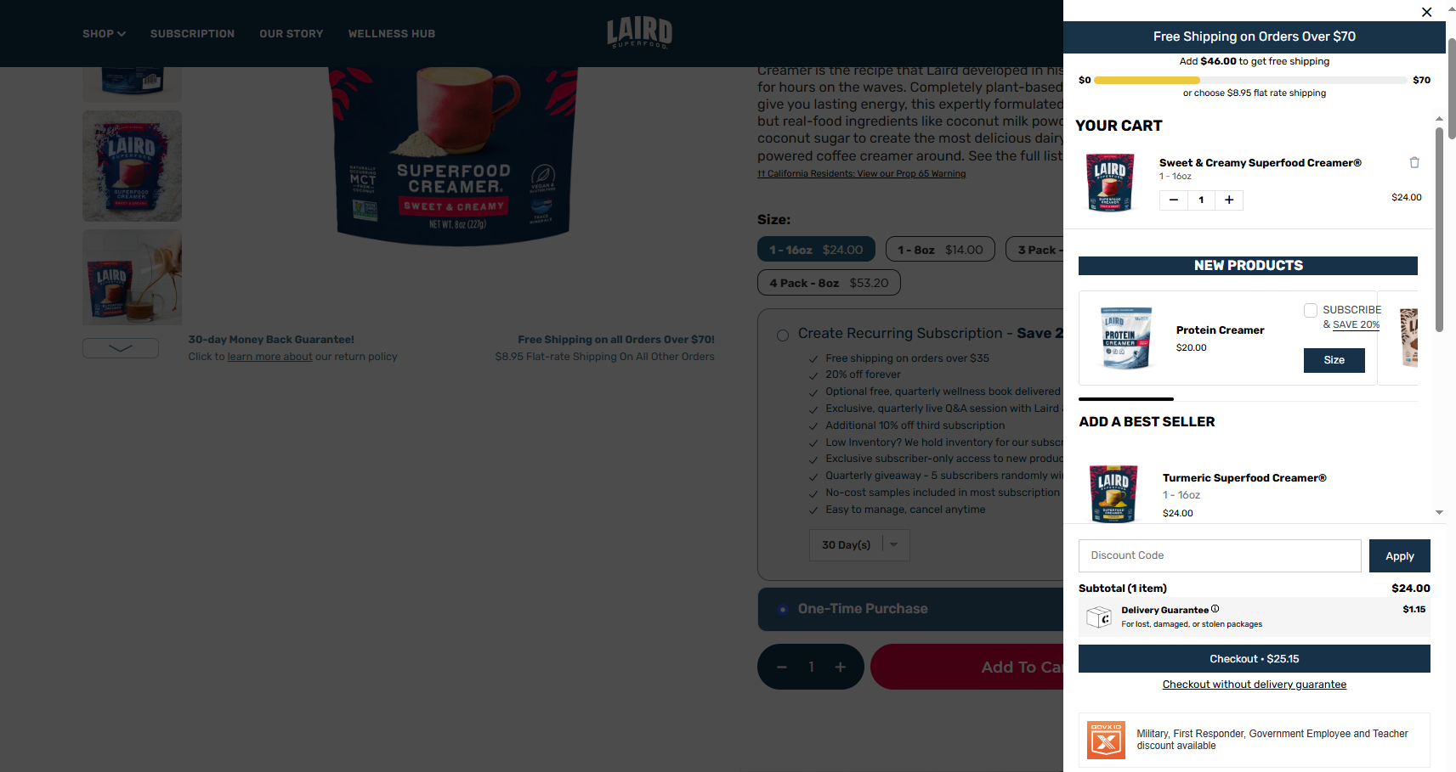The image size is (1456, 772).
Task: Check the Subscribe & Save 20% checkbox
Action: coord(1311,311)
